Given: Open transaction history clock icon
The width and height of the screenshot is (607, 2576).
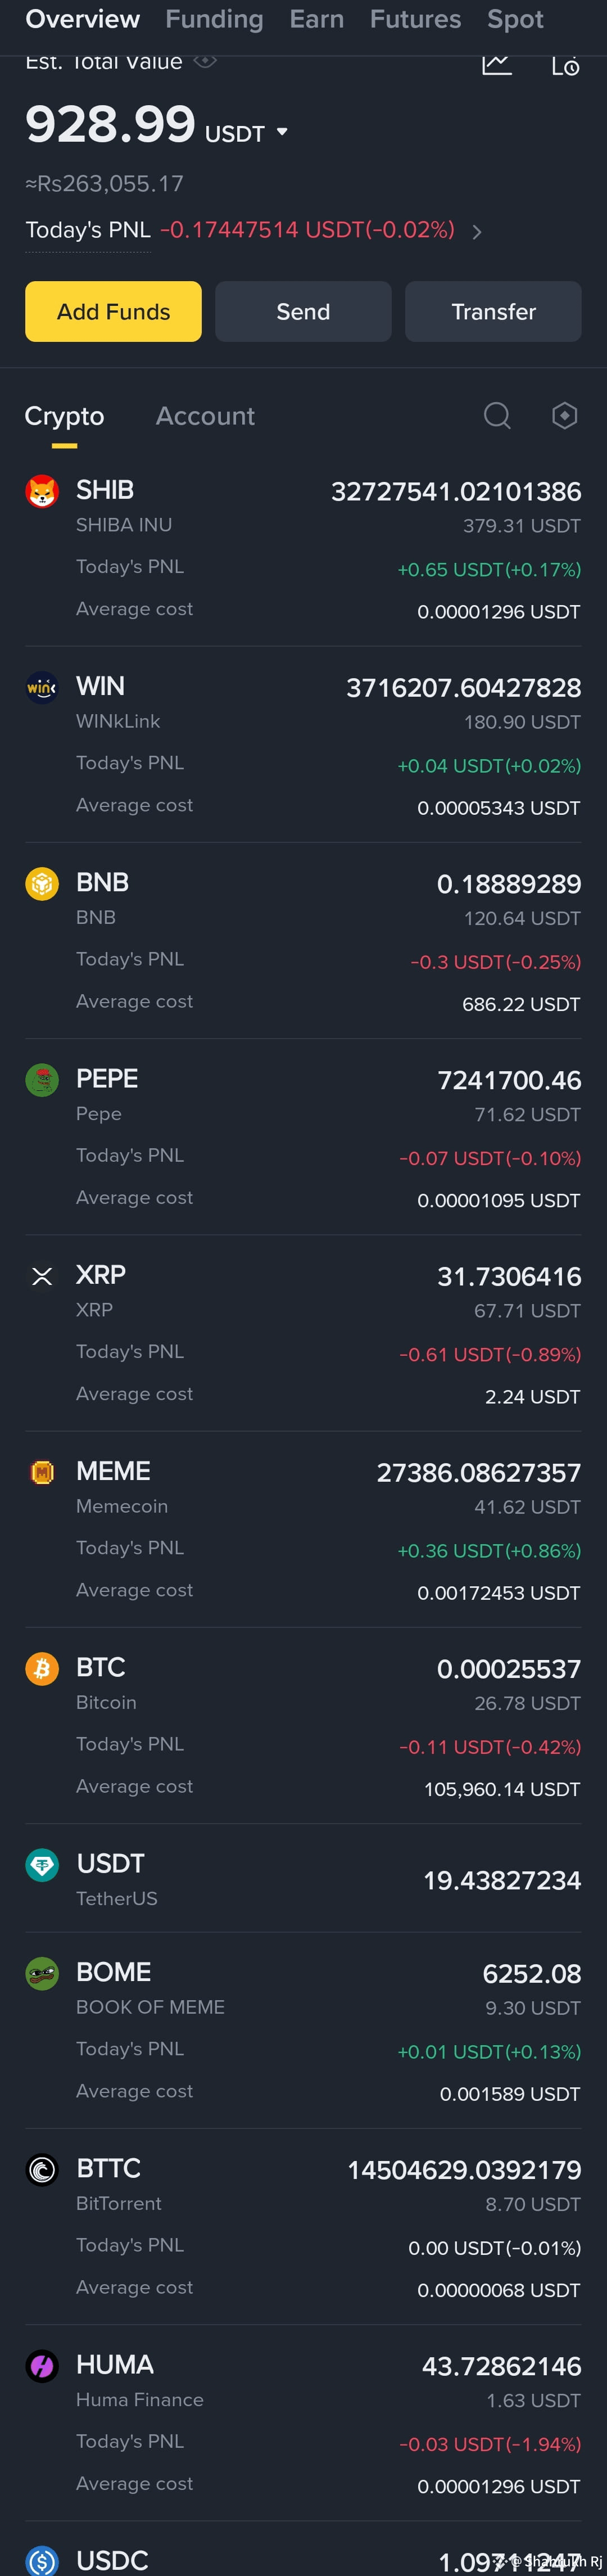Looking at the screenshot, I should tap(565, 66).
